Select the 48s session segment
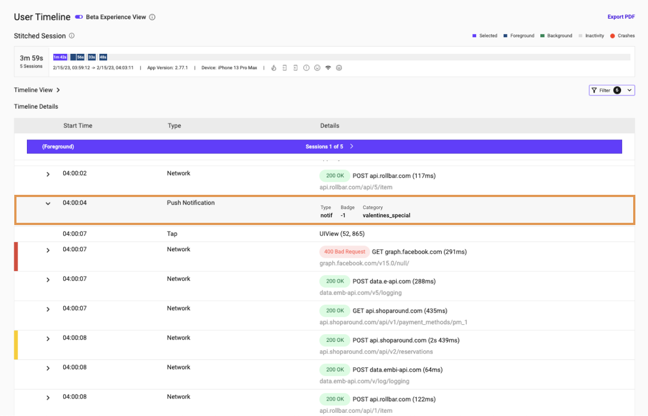Screen dimensions: 648x416 click(103, 57)
